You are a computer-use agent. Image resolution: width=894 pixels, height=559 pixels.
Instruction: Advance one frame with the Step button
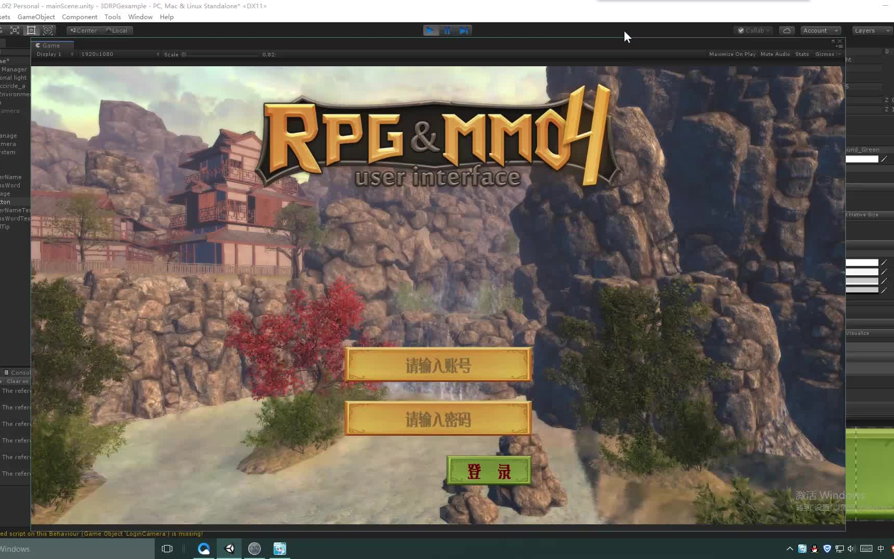click(464, 31)
